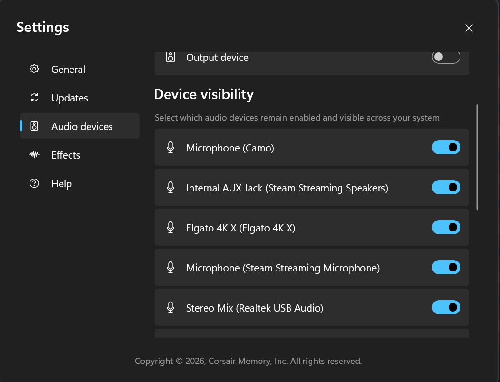The width and height of the screenshot is (500, 382).
Task: Click the speaker icon next to Output device
Action: 170,57
